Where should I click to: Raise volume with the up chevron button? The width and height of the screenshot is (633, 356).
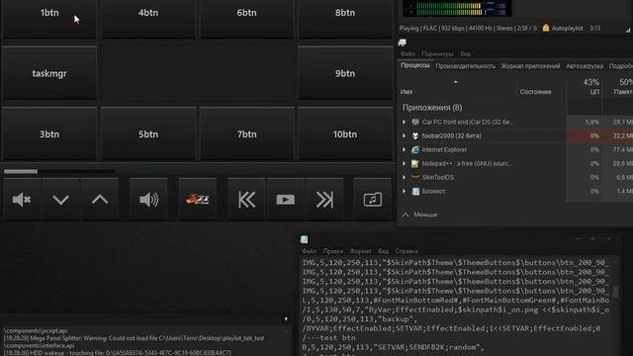click(100, 200)
